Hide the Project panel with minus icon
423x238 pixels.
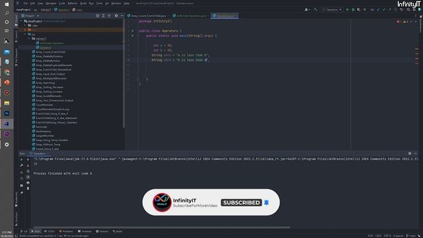122,16
